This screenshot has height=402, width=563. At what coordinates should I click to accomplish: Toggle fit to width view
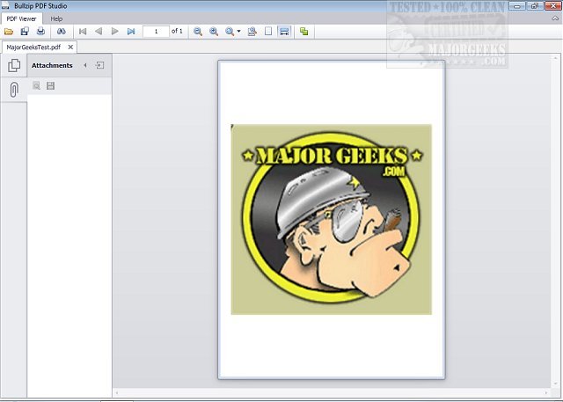click(x=284, y=32)
